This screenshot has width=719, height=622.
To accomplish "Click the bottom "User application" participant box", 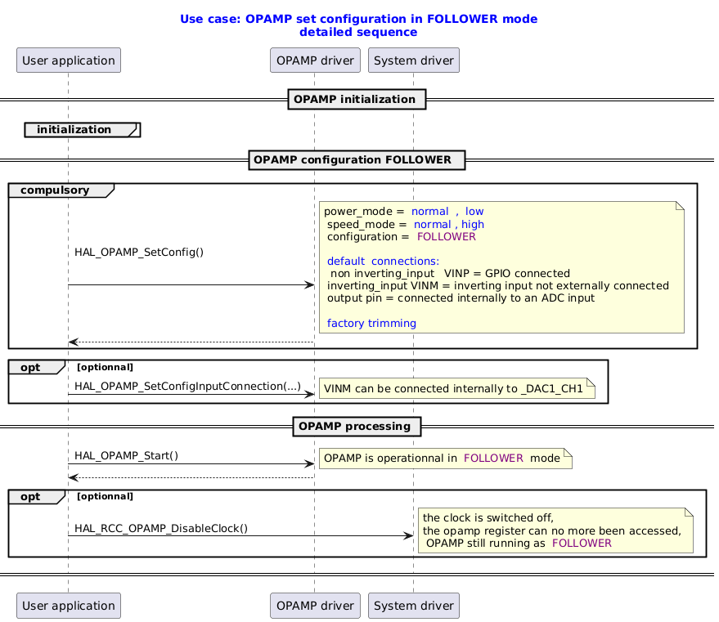I will pyautogui.click(x=68, y=606).
